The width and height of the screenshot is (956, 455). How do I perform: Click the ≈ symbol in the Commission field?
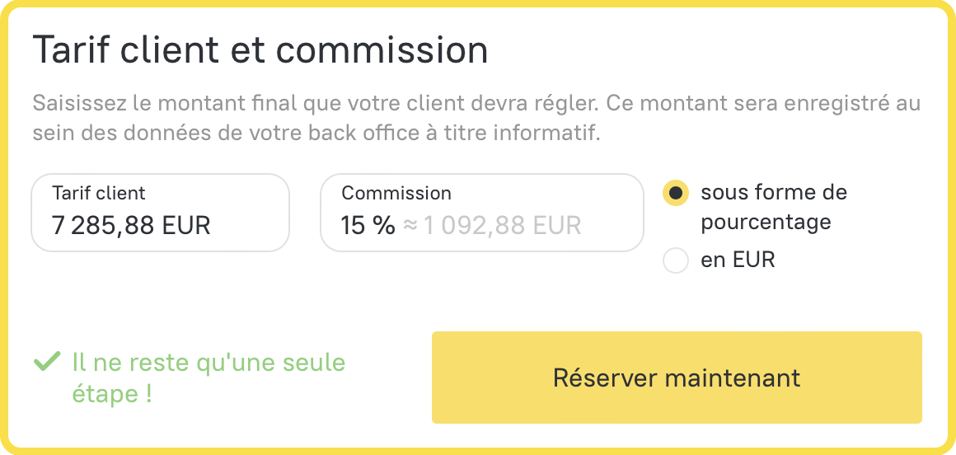point(410,225)
